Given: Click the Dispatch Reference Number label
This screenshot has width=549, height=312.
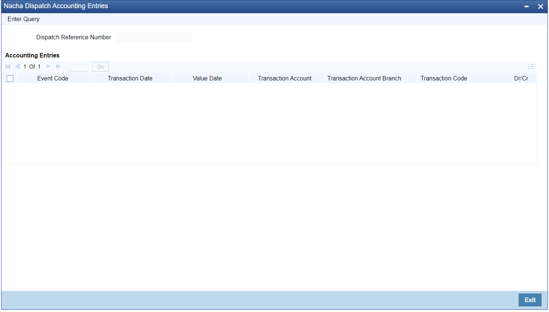Looking at the screenshot, I should 74,37.
